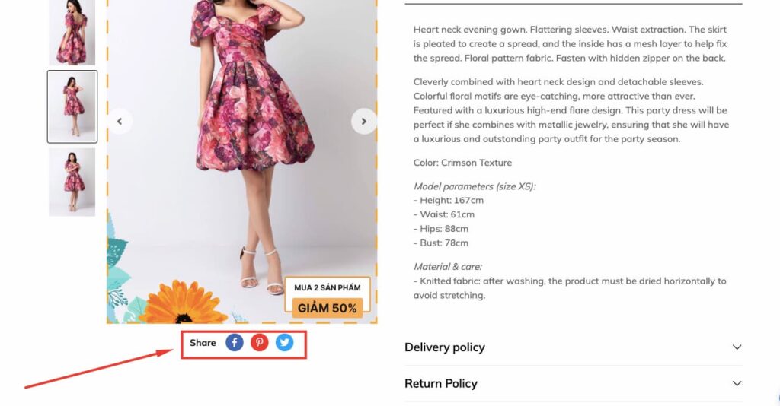Expand the Delivery policy section
Screen dimensions: 780x406
(737, 347)
